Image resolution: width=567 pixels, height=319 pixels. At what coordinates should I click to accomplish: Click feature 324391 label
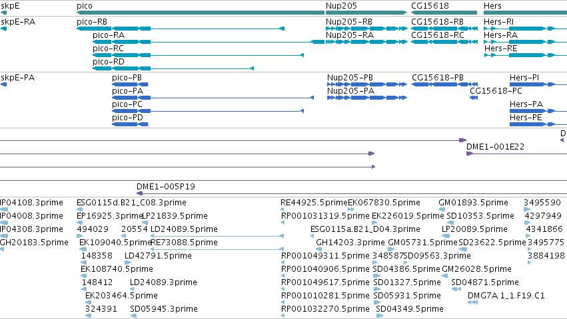[x=101, y=310]
